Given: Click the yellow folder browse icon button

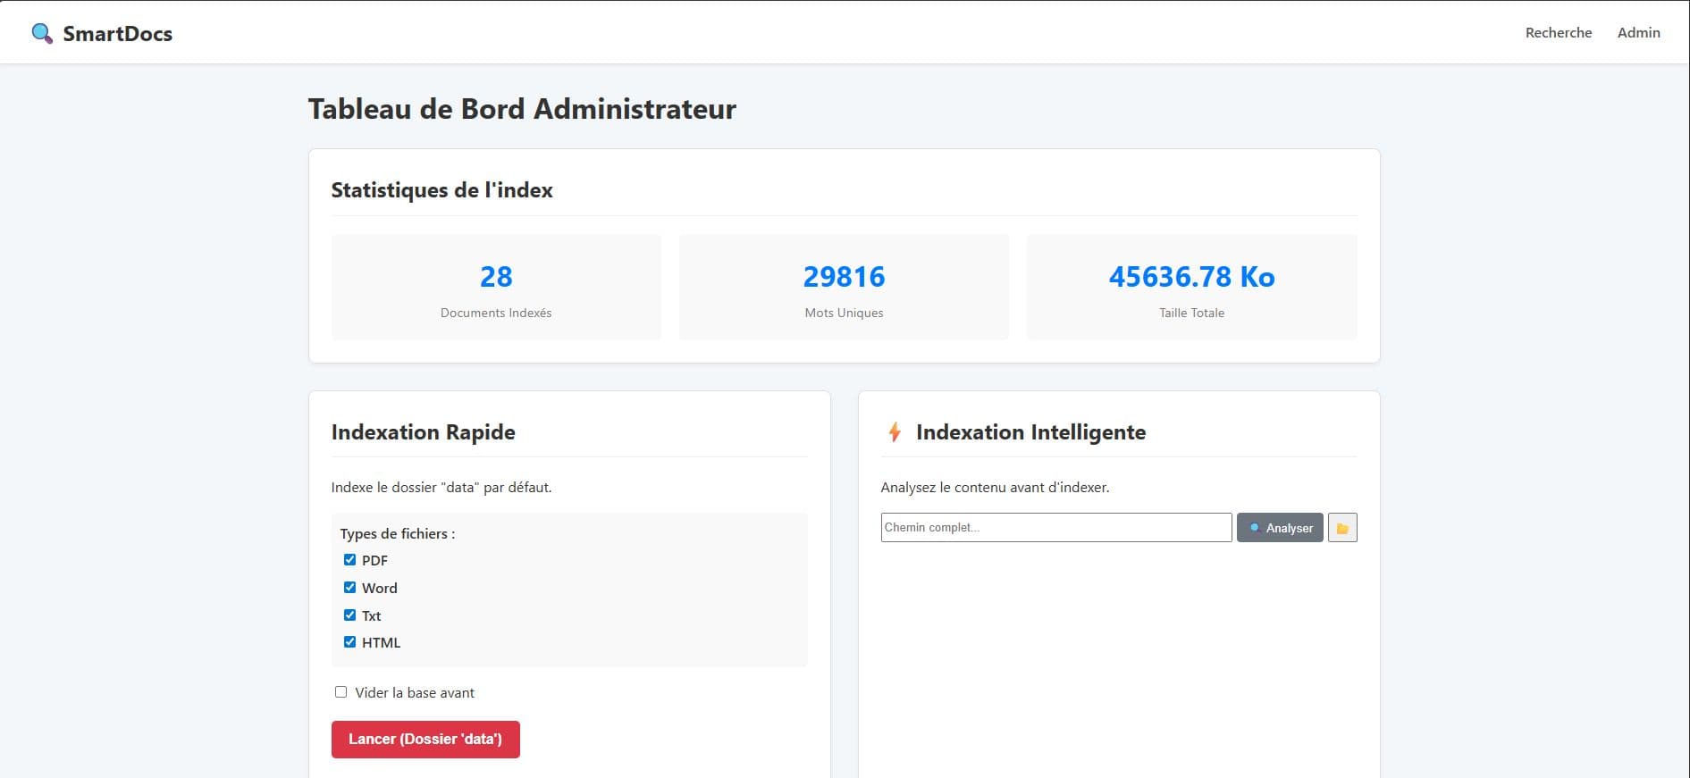Looking at the screenshot, I should (x=1342, y=528).
